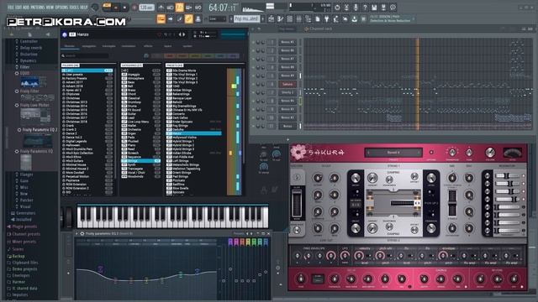Click the add channel plus button
538x302 pixels.
point(287,139)
